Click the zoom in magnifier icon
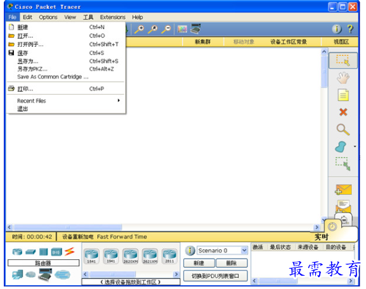Viewport: 366px width, 289px height. (x=140, y=29)
